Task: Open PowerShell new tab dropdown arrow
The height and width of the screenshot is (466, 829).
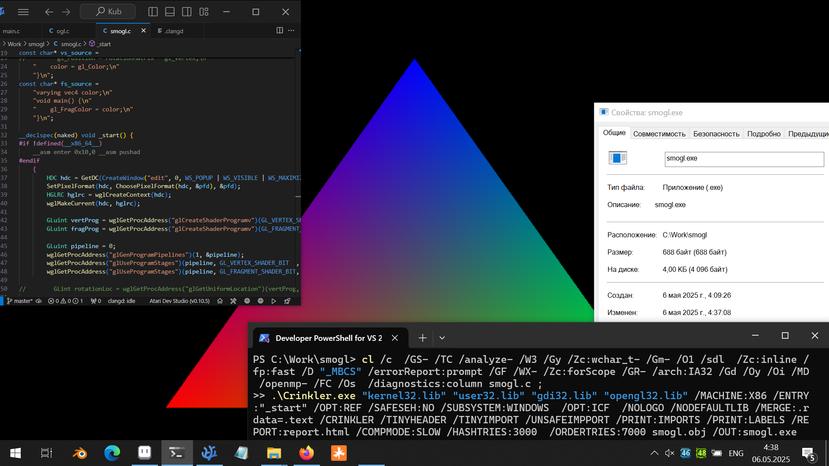Action: point(442,338)
